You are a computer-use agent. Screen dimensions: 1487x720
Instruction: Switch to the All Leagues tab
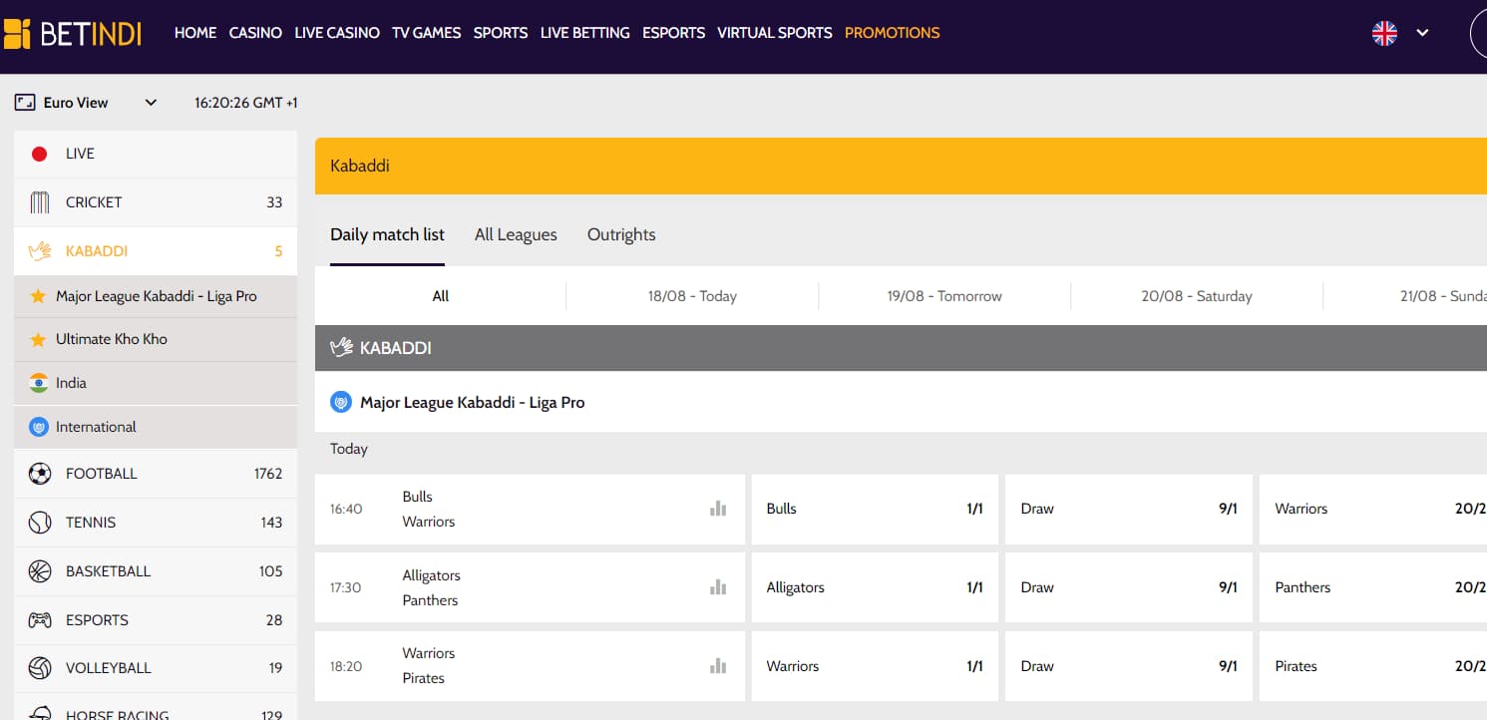coord(516,235)
